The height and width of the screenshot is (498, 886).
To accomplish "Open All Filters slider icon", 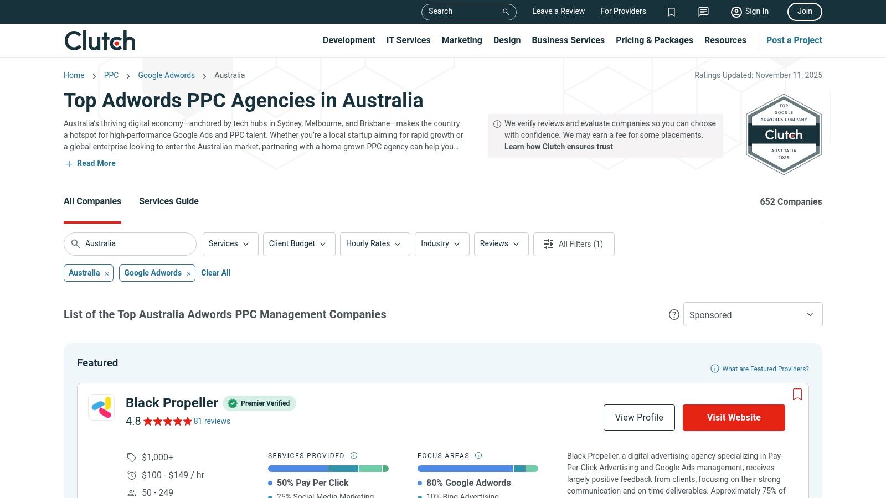I will [x=549, y=244].
